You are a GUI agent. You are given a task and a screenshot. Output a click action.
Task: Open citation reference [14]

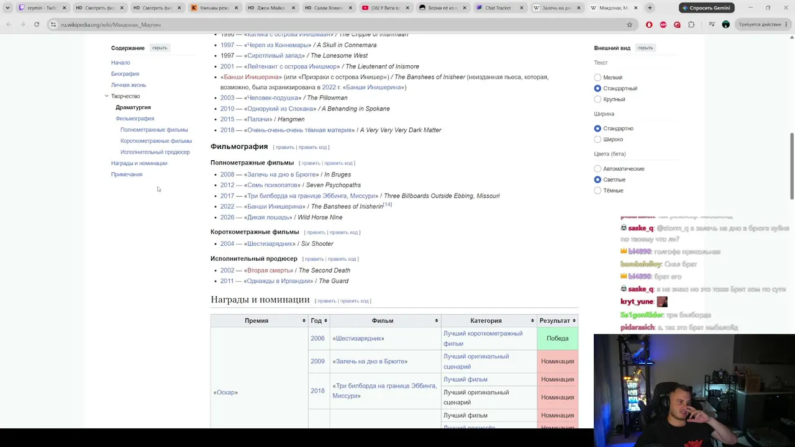click(x=388, y=204)
